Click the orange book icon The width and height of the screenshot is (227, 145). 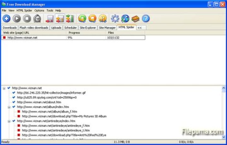click(136, 19)
